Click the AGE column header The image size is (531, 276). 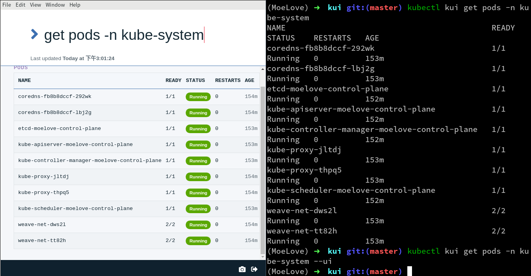249,80
